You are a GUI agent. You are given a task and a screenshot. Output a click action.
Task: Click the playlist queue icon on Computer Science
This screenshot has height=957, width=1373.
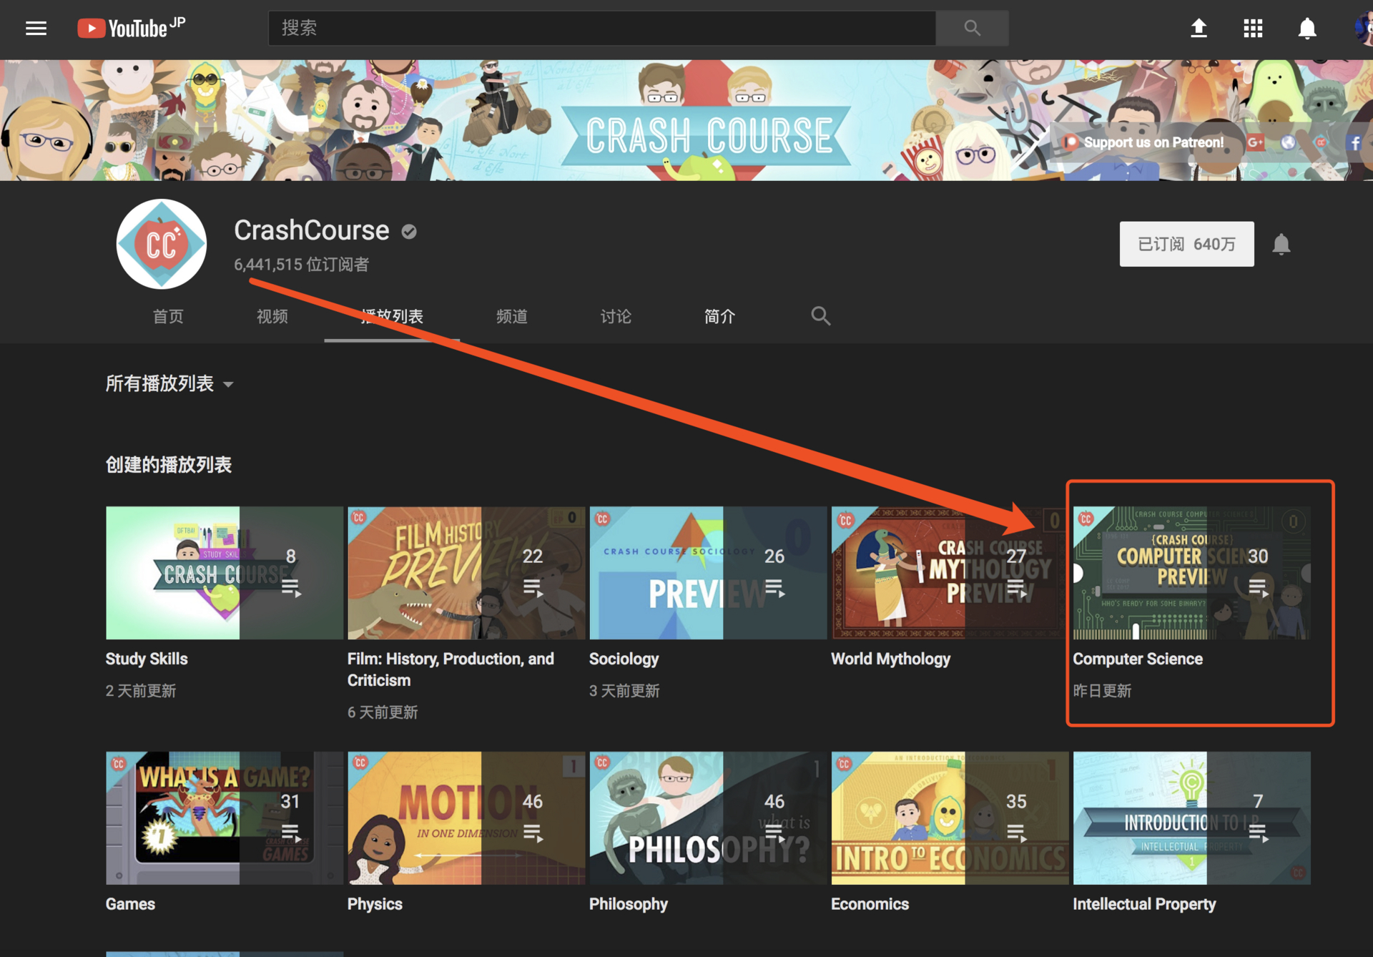point(1258,588)
